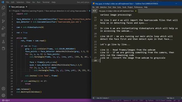Click the notifications bell in VS Code status bar

pos(179,101)
